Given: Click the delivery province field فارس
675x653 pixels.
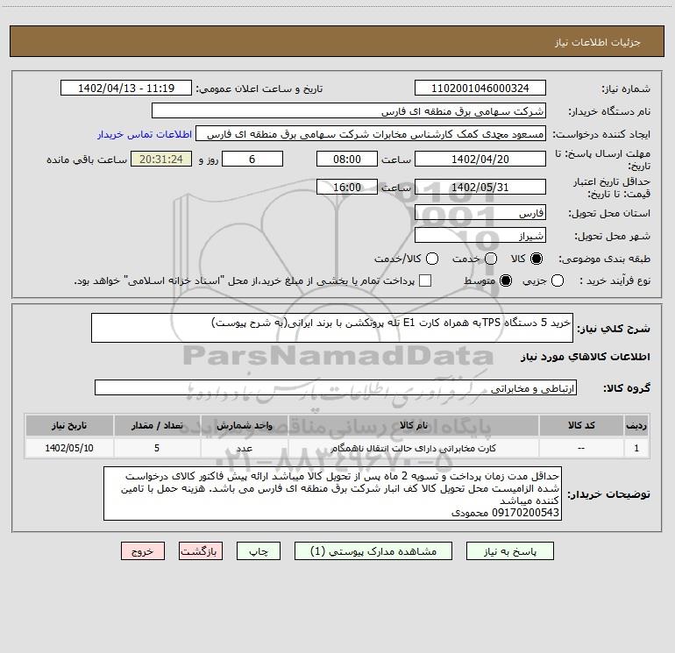Looking at the screenshot, I should (480, 213).
